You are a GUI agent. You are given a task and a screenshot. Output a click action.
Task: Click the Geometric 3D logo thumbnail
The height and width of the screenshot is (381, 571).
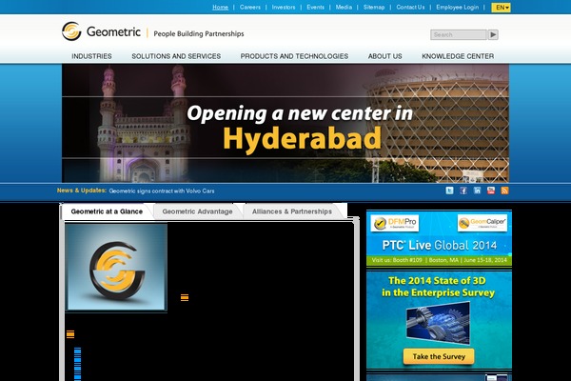click(x=116, y=267)
